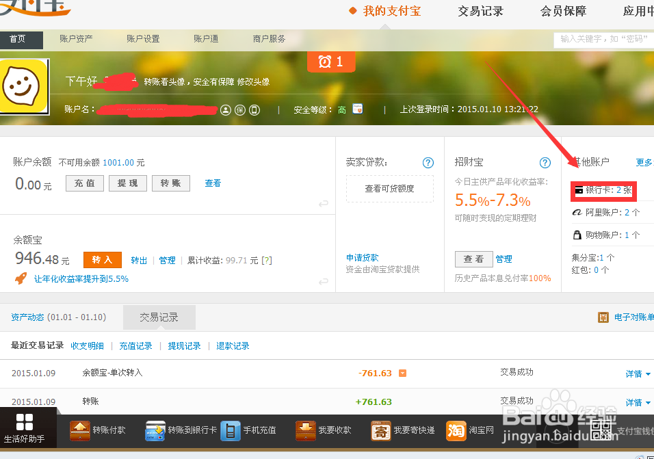The width and height of the screenshot is (654, 459).
Task: Go to 账户资产 tab
Action: click(x=76, y=39)
